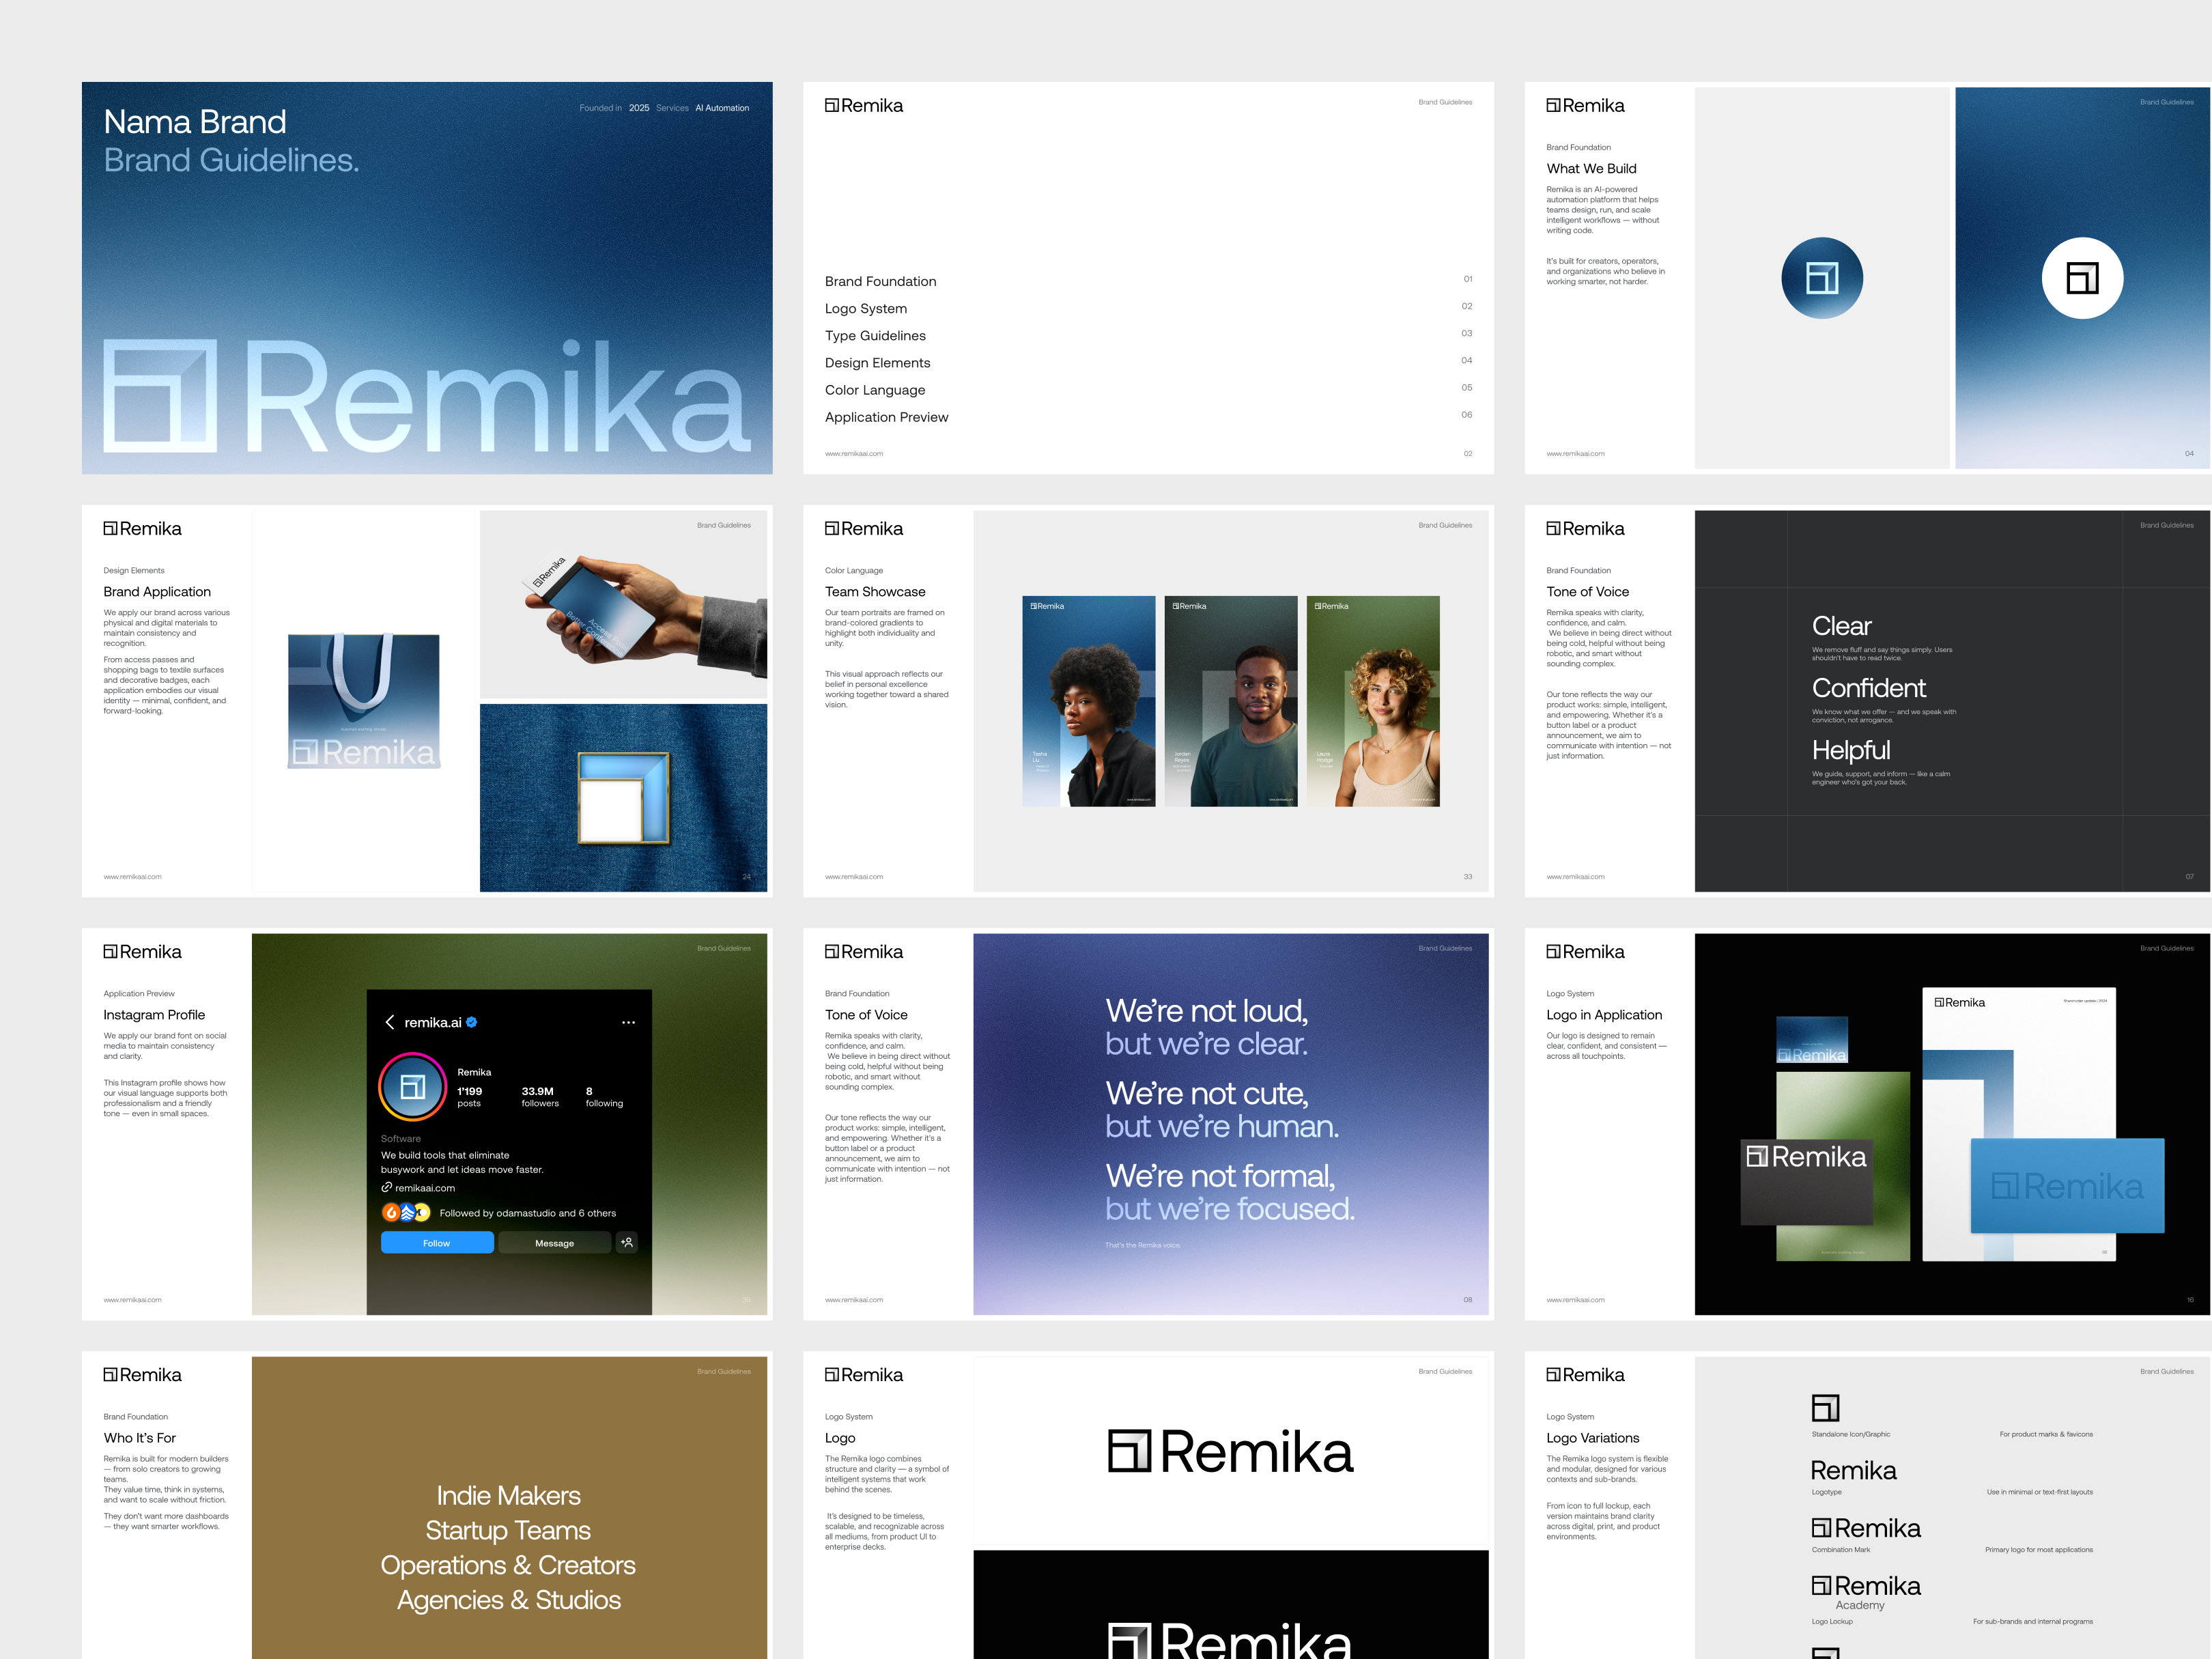2212x1659 pixels.
Task: Toggle following by clicking the 8 following count
Action: (x=603, y=1096)
